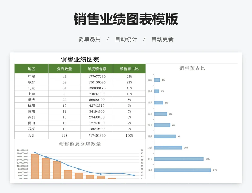Select the 25% share cell

[129, 77]
